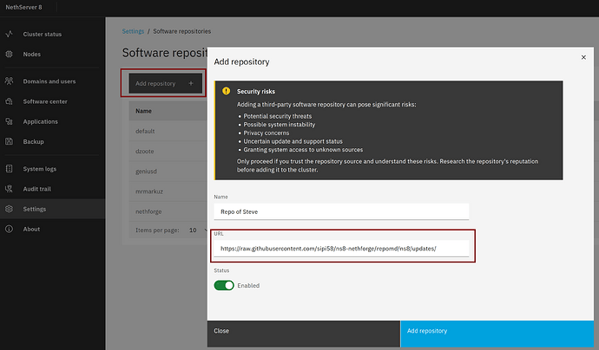Toggle the Enabled status switch off
Screen dimensions: 599x350
click(x=224, y=285)
